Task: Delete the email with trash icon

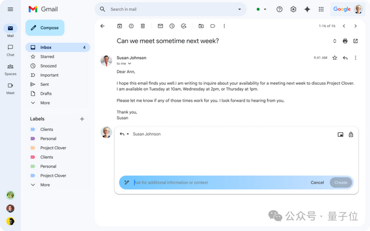Action: coord(142,26)
